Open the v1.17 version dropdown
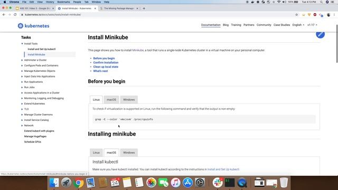This screenshot has width=338, height=190. (312, 25)
